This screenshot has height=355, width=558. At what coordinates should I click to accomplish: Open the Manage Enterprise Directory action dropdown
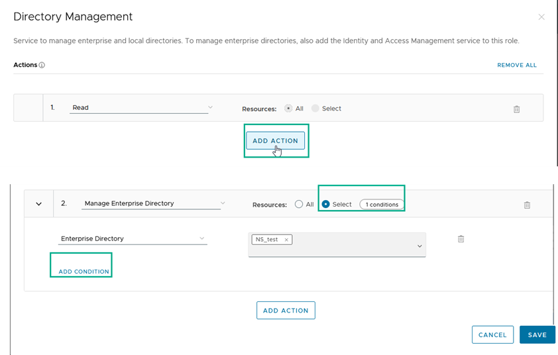[x=153, y=203]
